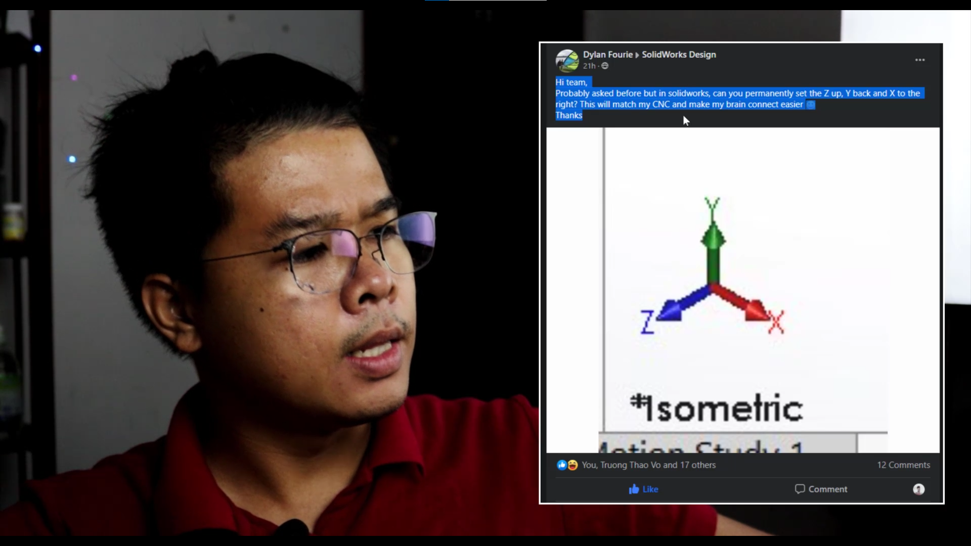The height and width of the screenshot is (546, 971).
Task: Click the Comment button
Action: tap(821, 489)
